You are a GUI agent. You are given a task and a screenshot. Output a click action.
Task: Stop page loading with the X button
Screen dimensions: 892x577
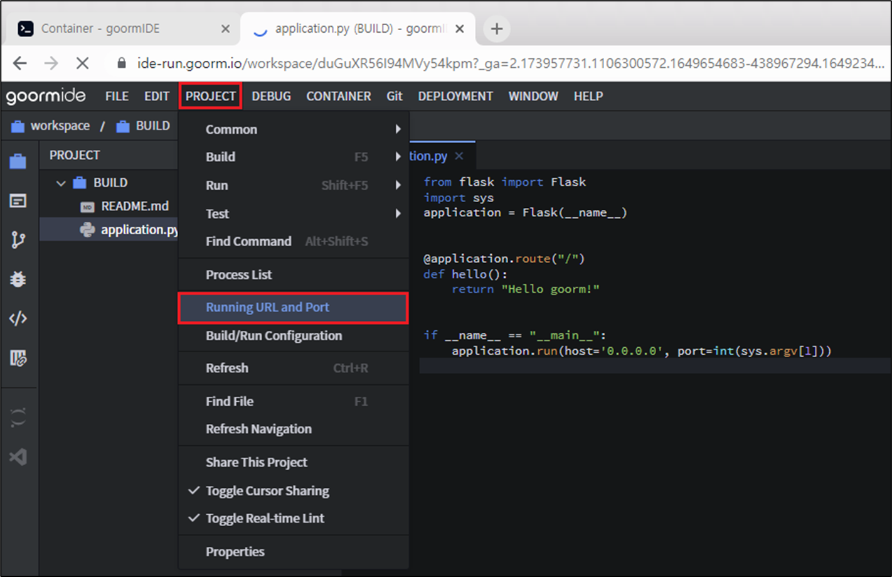pyautogui.click(x=82, y=63)
